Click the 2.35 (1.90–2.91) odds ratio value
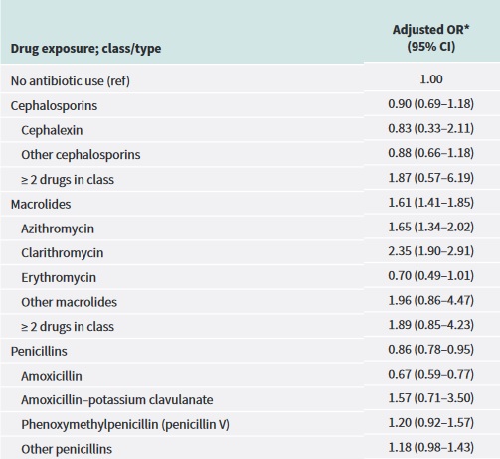Viewport: 500px width, 459px height. (431, 251)
